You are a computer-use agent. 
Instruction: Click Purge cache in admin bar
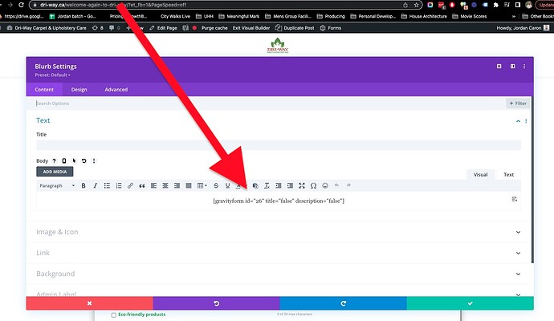pyautogui.click(x=214, y=28)
